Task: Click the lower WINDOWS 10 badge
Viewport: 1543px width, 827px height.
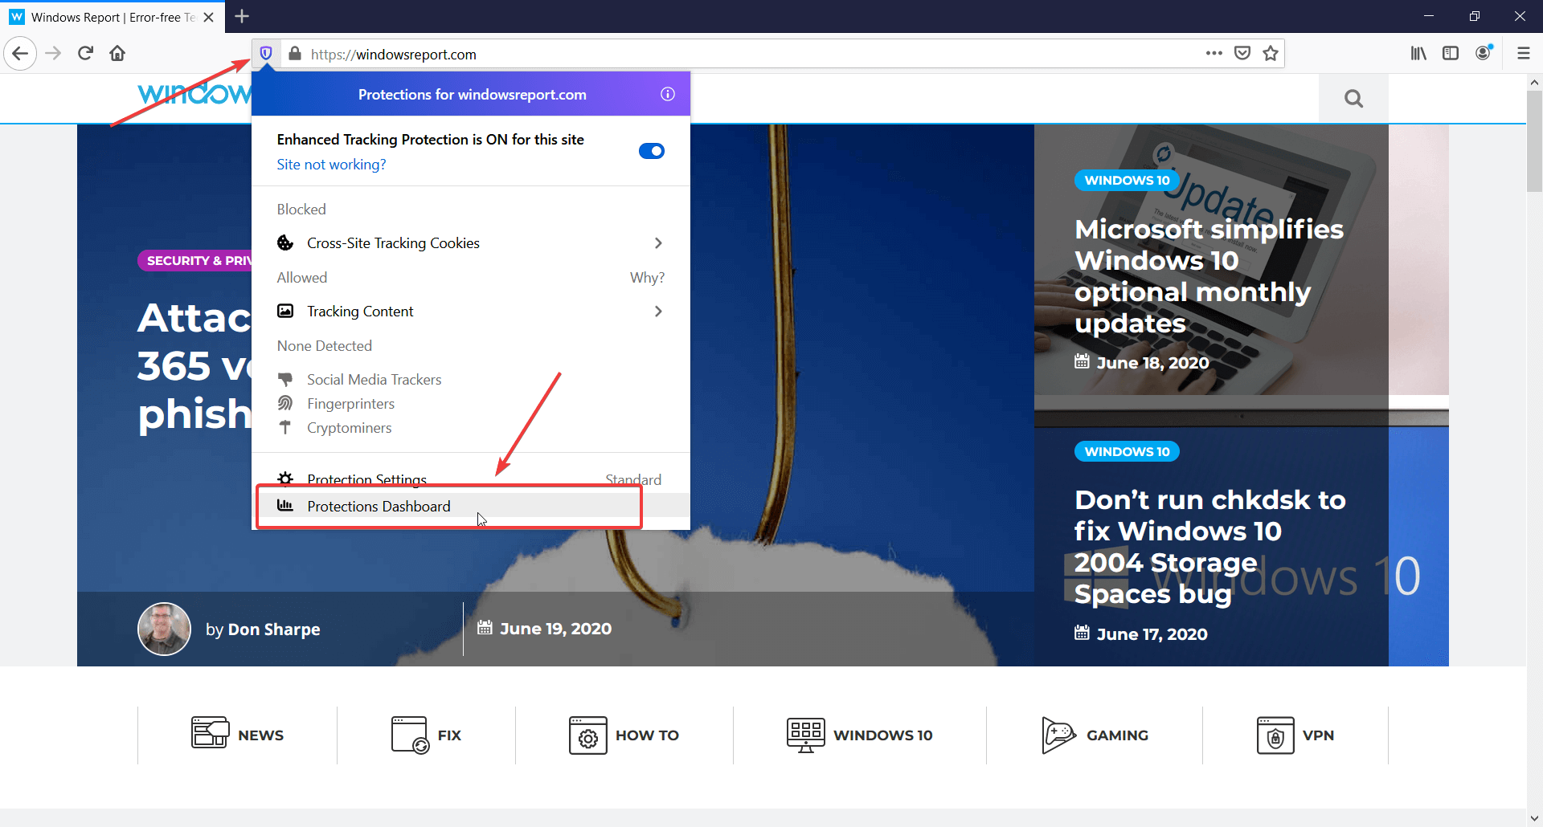Action: click(1127, 451)
